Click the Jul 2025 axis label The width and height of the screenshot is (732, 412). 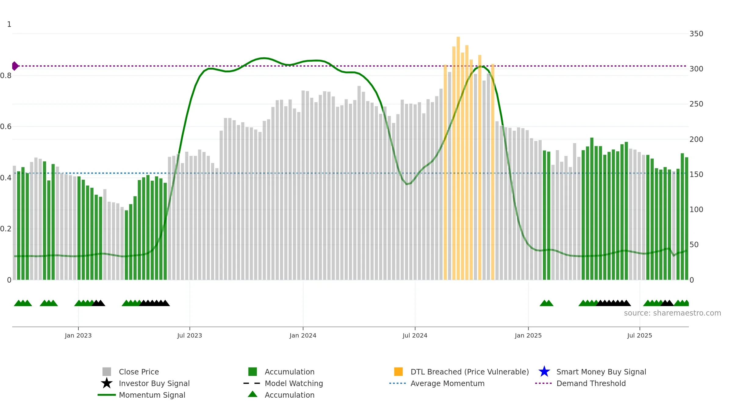640,336
